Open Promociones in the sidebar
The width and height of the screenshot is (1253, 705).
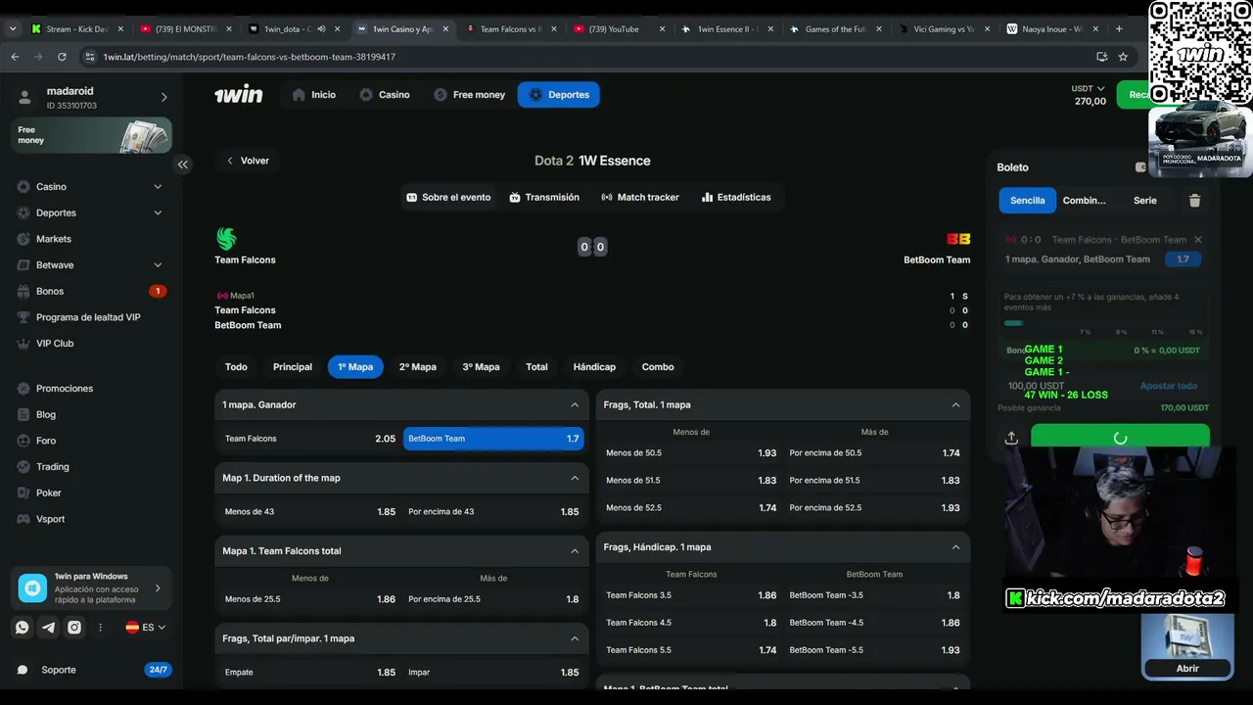point(65,389)
